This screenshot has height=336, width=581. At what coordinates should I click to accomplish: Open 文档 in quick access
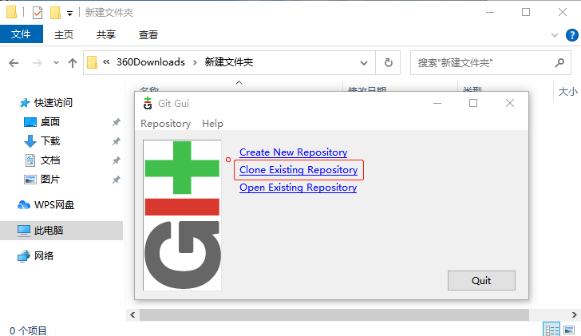coord(50,160)
